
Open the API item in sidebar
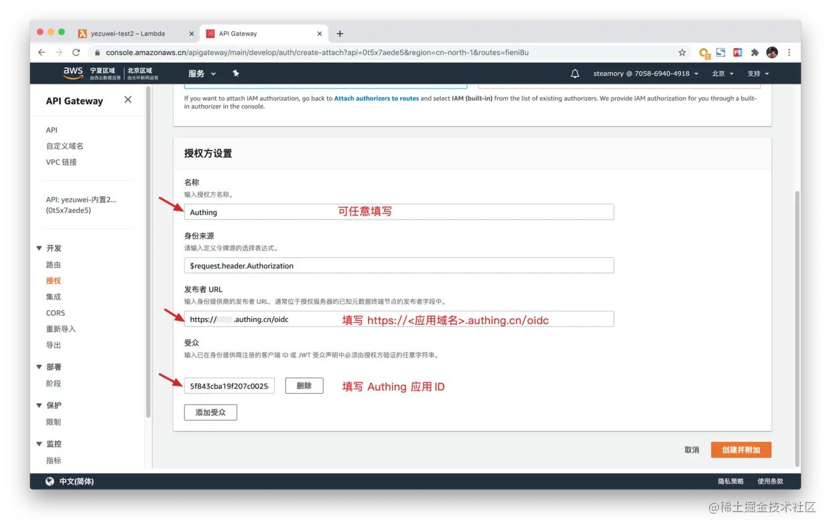tap(52, 130)
